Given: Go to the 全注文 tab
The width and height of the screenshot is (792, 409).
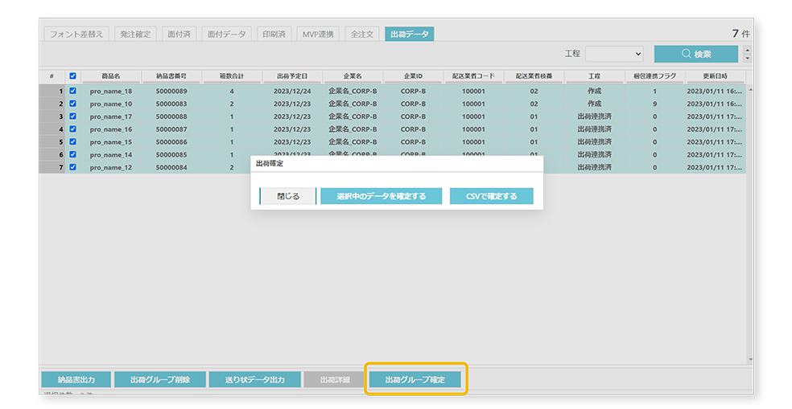Looking at the screenshot, I should tap(361, 35).
